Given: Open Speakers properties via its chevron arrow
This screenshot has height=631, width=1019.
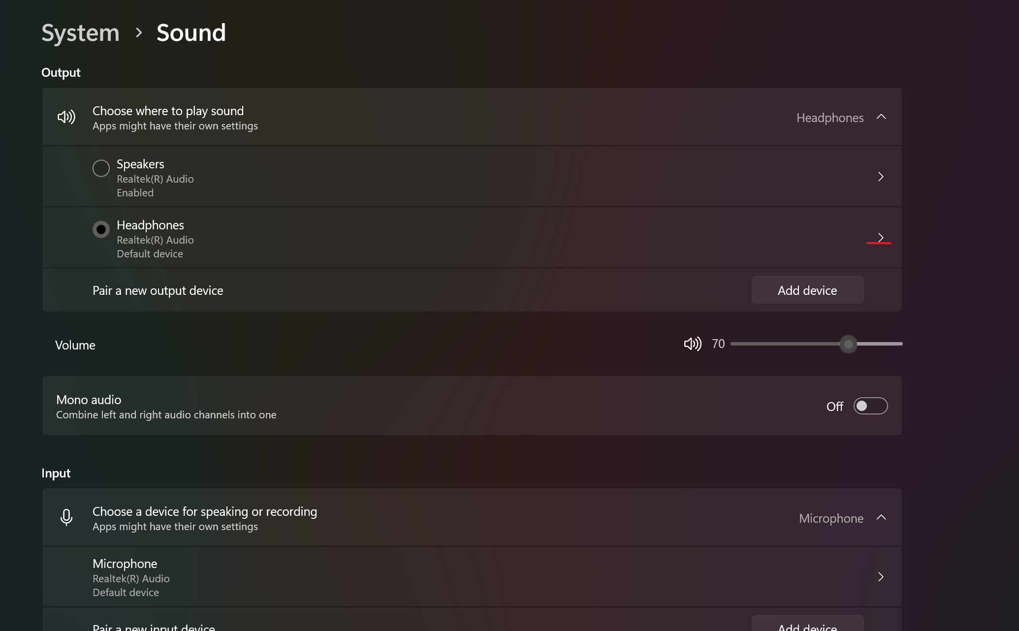Looking at the screenshot, I should coord(881,177).
